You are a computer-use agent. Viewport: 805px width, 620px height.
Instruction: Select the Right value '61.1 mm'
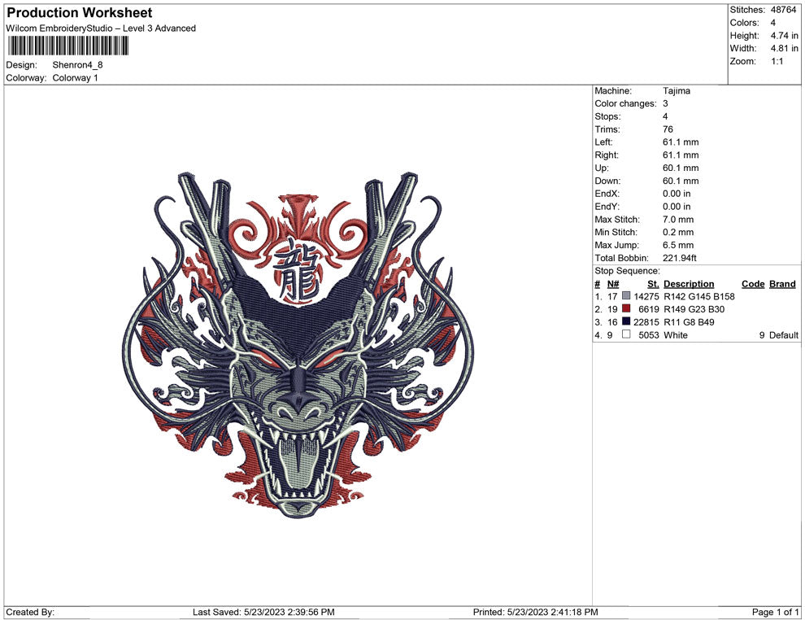pyautogui.click(x=681, y=155)
